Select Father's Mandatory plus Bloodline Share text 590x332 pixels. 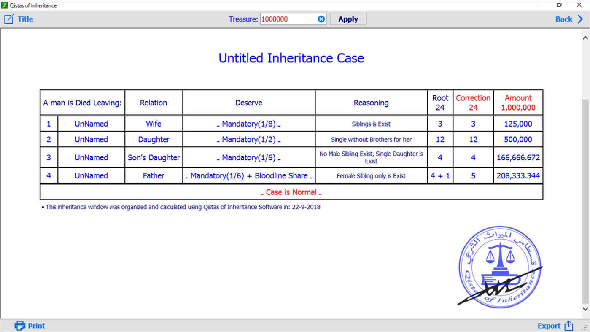(249, 175)
